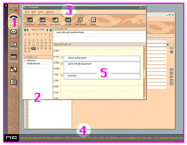Viewport: 187px width, 145px height.
Task: Click the 'Officemax' todo item text
Action: [31, 60]
